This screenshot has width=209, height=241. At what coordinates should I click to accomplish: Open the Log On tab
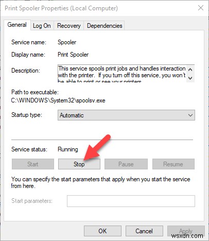[42, 26]
